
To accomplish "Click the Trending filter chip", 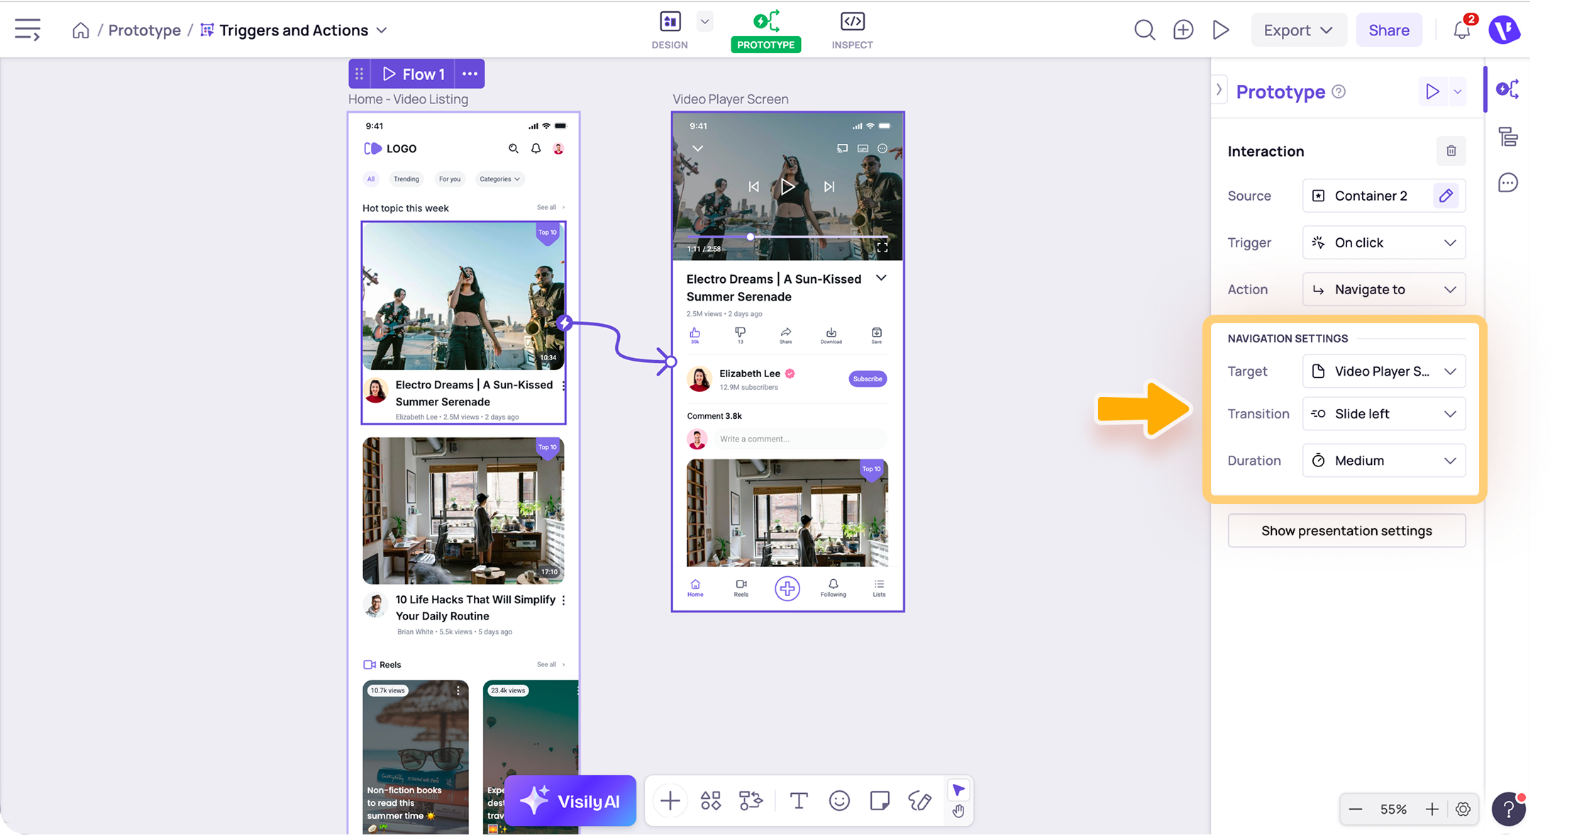I will point(406,179).
